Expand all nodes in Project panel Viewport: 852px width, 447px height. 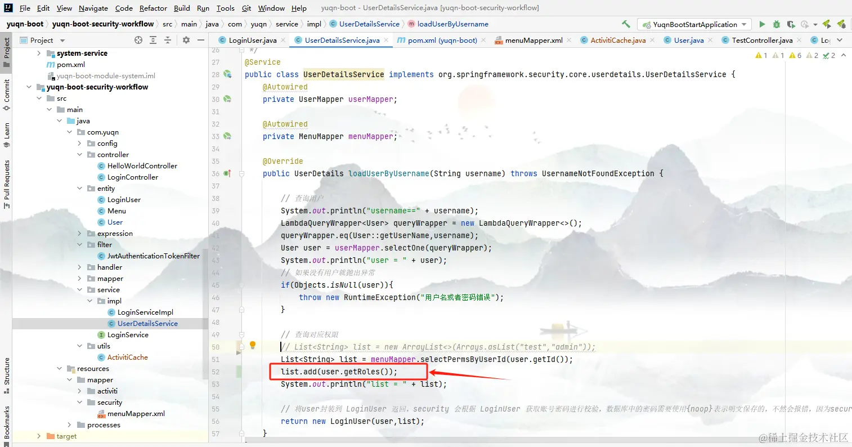[153, 40]
